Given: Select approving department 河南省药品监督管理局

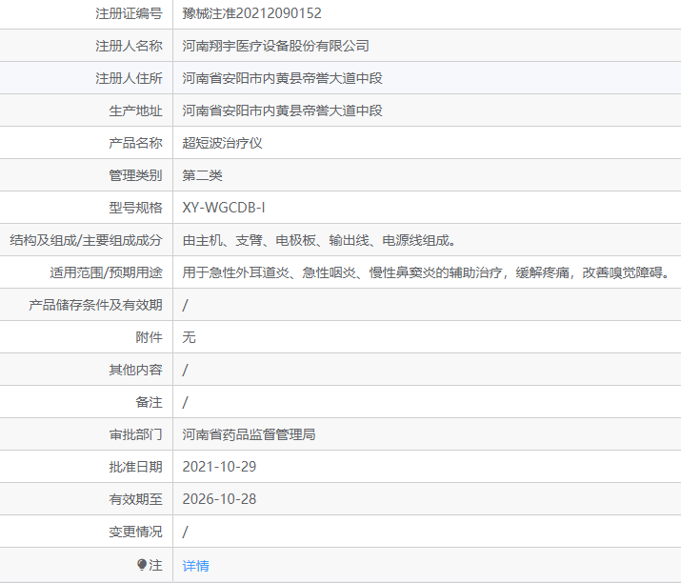Looking at the screenshot, I should (249, 434).
